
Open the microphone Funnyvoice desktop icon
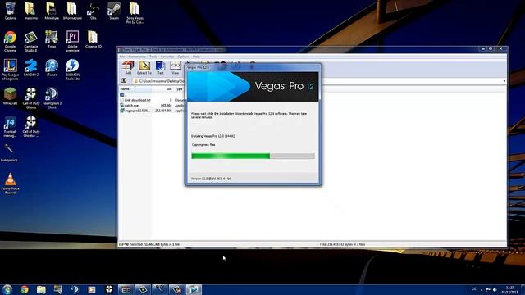(10, 153)
